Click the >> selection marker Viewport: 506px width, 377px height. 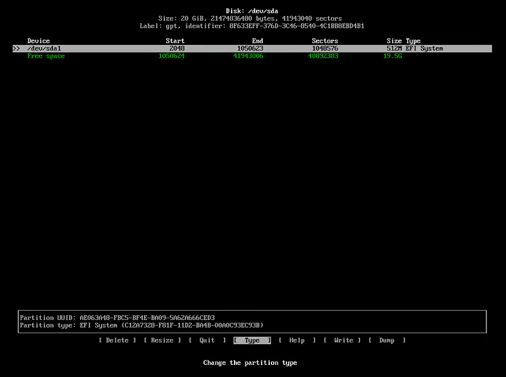tap(16, 49)
